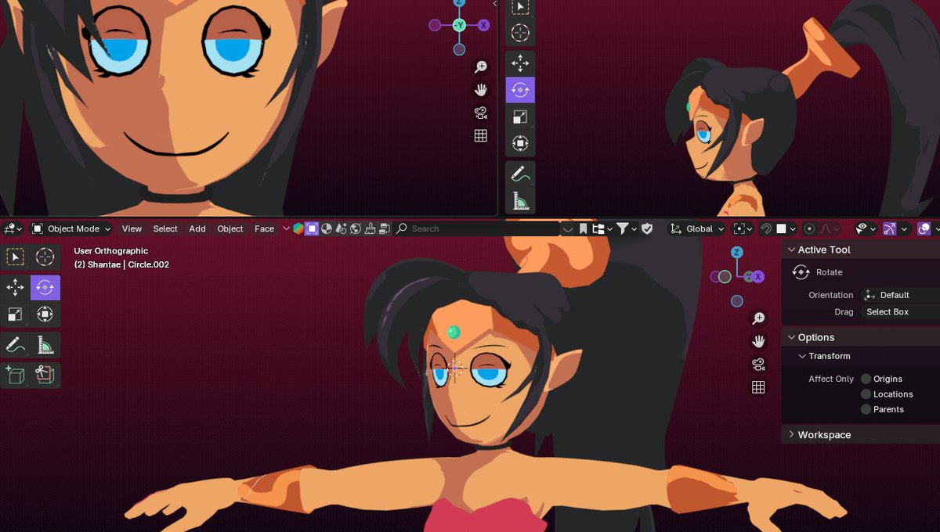Open the Object Mode dropdown

tap(71, 228)
